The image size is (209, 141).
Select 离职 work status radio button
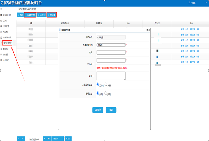(x=106, y=84)
